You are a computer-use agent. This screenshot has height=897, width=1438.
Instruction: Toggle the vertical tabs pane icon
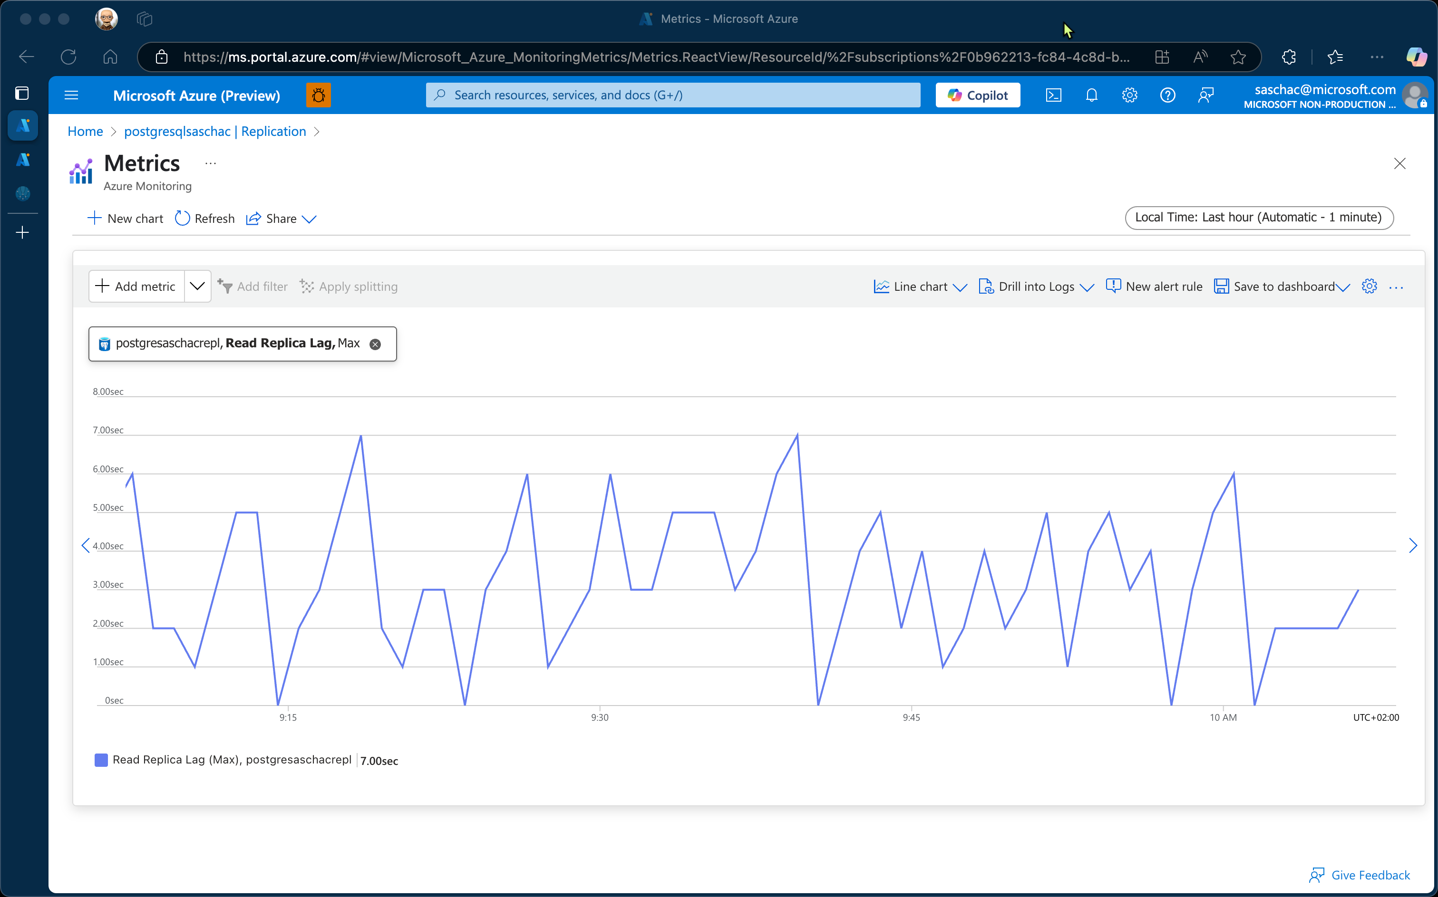tap(22, 93)
